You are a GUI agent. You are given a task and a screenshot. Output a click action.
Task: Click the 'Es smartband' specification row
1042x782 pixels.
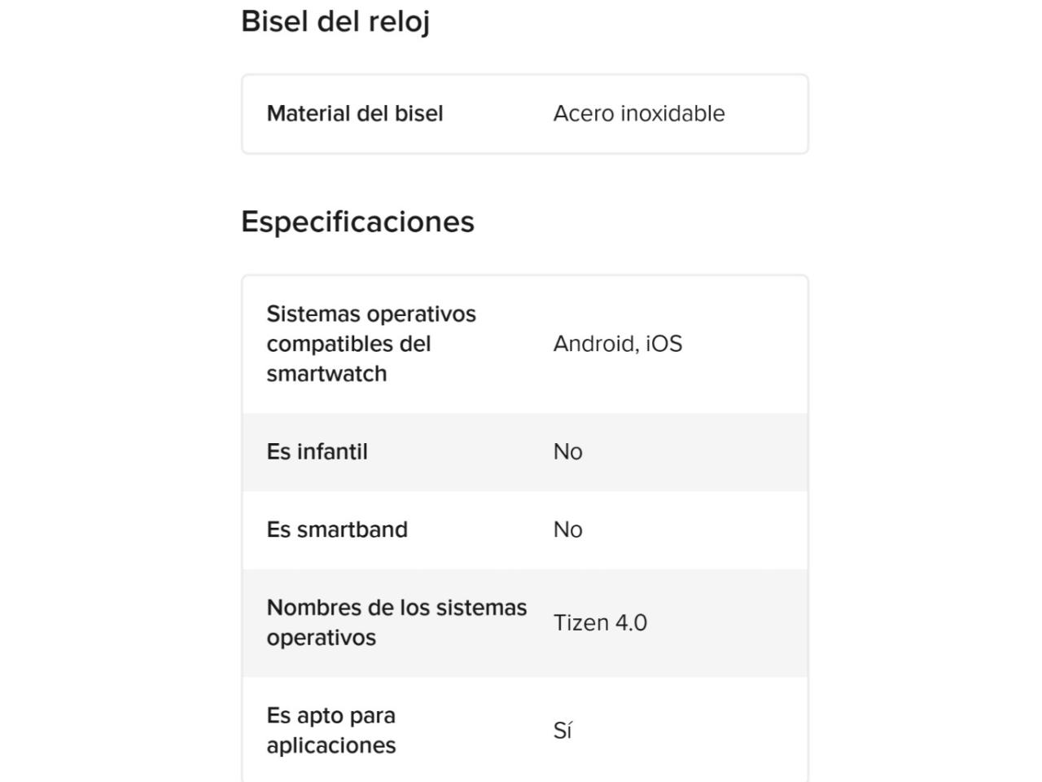tap(525, 530)
